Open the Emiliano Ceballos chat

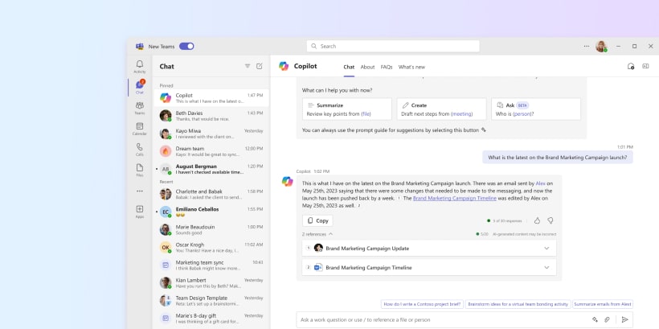click(211, 212)
